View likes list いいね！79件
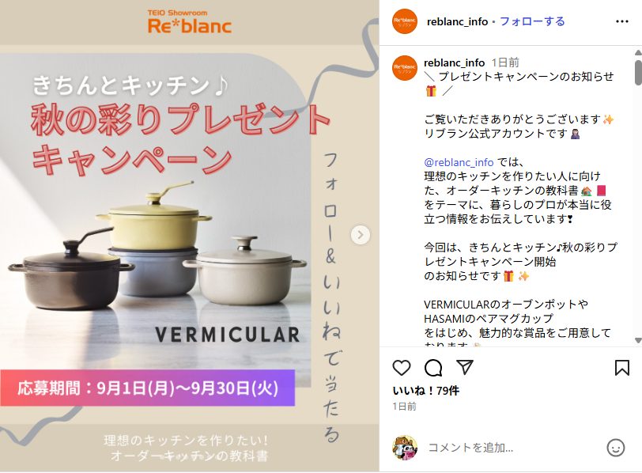Screen dimensions: 642x473 coord(425,391)
